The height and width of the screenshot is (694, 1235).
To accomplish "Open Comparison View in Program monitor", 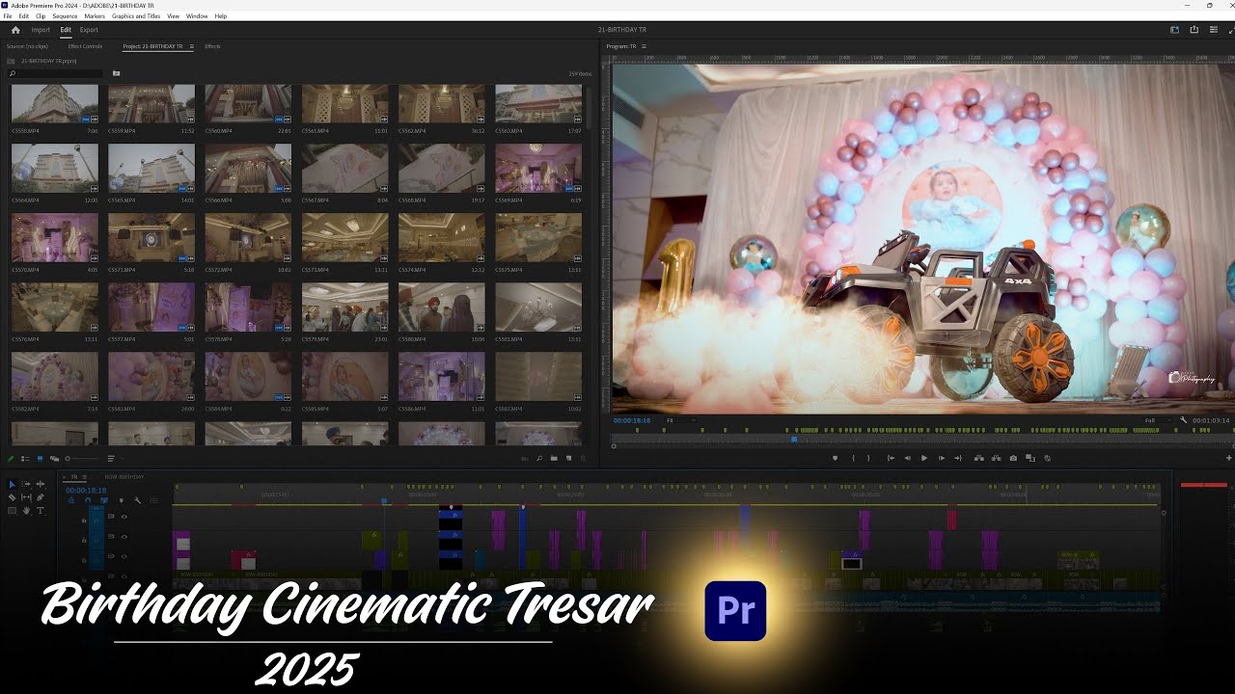I will pos(1029,458).
